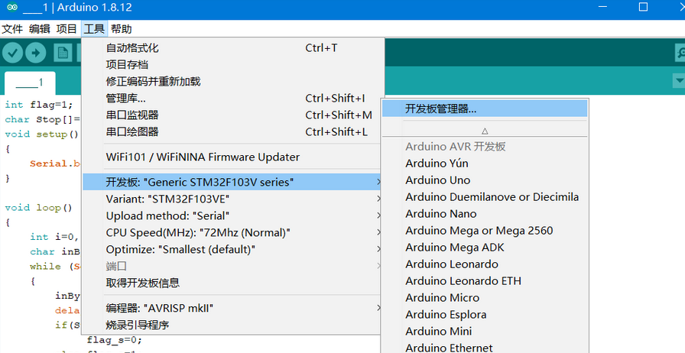Choose 自动格式化 menu entry
Image resolution: width=685 pixels, height=353 pixels.
point(233,48)
